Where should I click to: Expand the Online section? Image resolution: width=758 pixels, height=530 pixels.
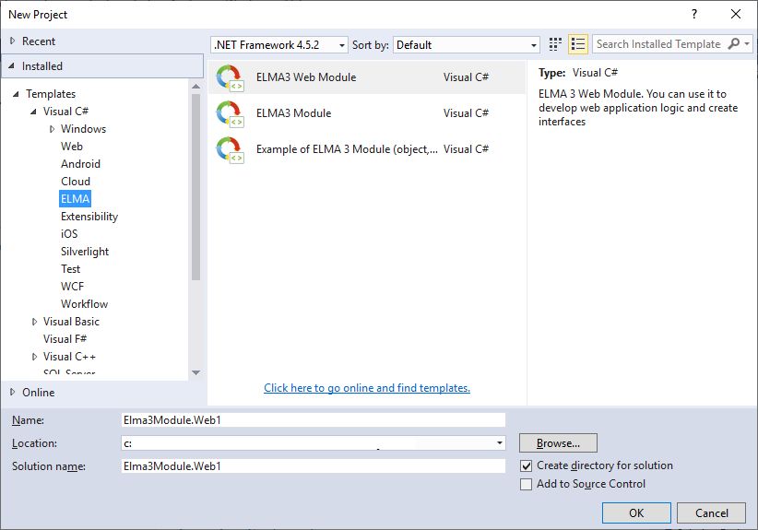[x=13, y=392]
